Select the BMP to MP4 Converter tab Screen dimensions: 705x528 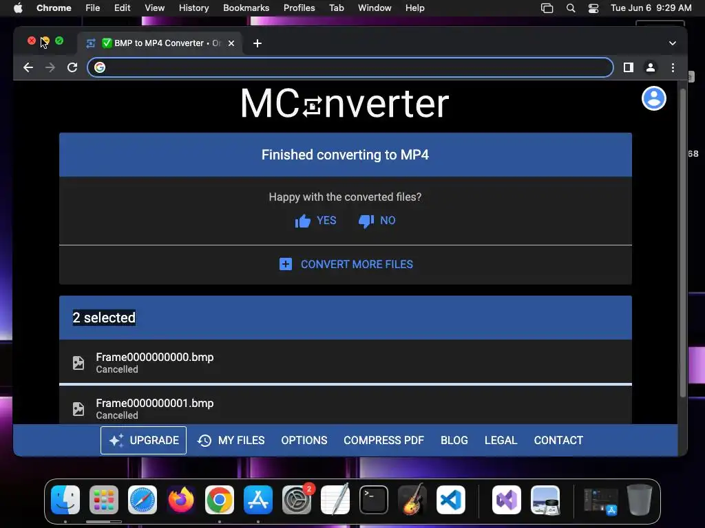pos(160,43)
